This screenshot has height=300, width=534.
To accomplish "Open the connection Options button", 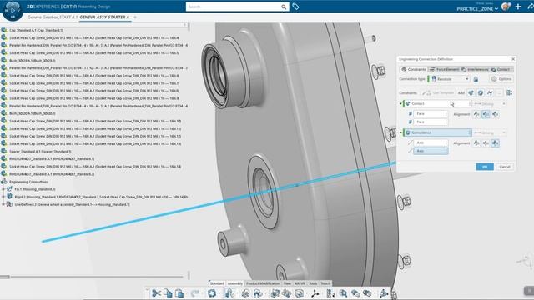I will [x=501, y=79].
